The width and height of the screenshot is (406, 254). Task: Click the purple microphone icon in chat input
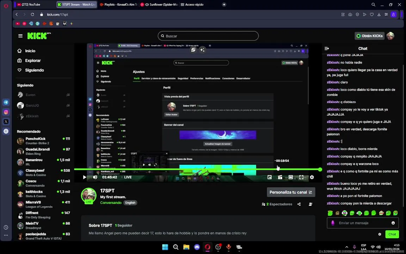coord(333,223)
